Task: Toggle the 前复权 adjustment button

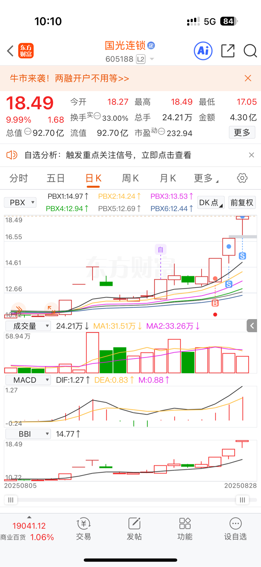Action: pyautogui.click(x=242, y=203)
